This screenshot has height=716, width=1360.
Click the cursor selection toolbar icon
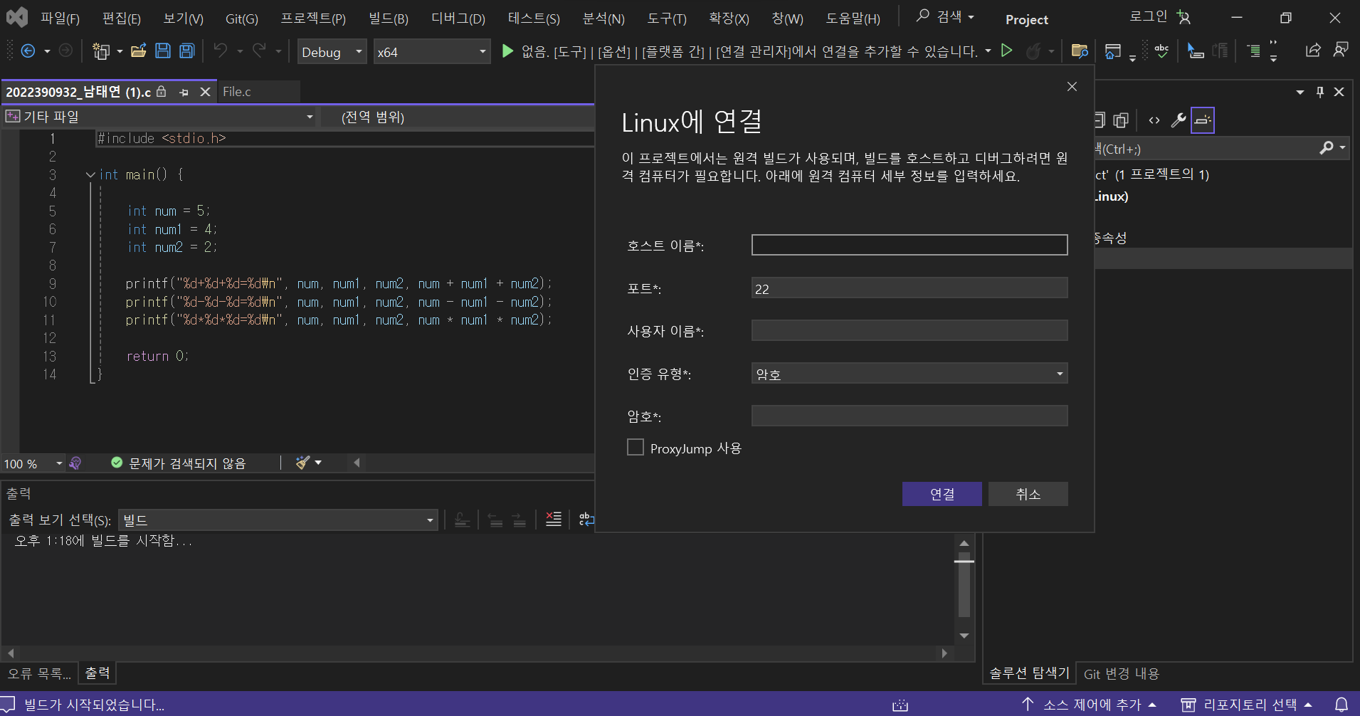pyautogui.click(x=1196, y=51)
